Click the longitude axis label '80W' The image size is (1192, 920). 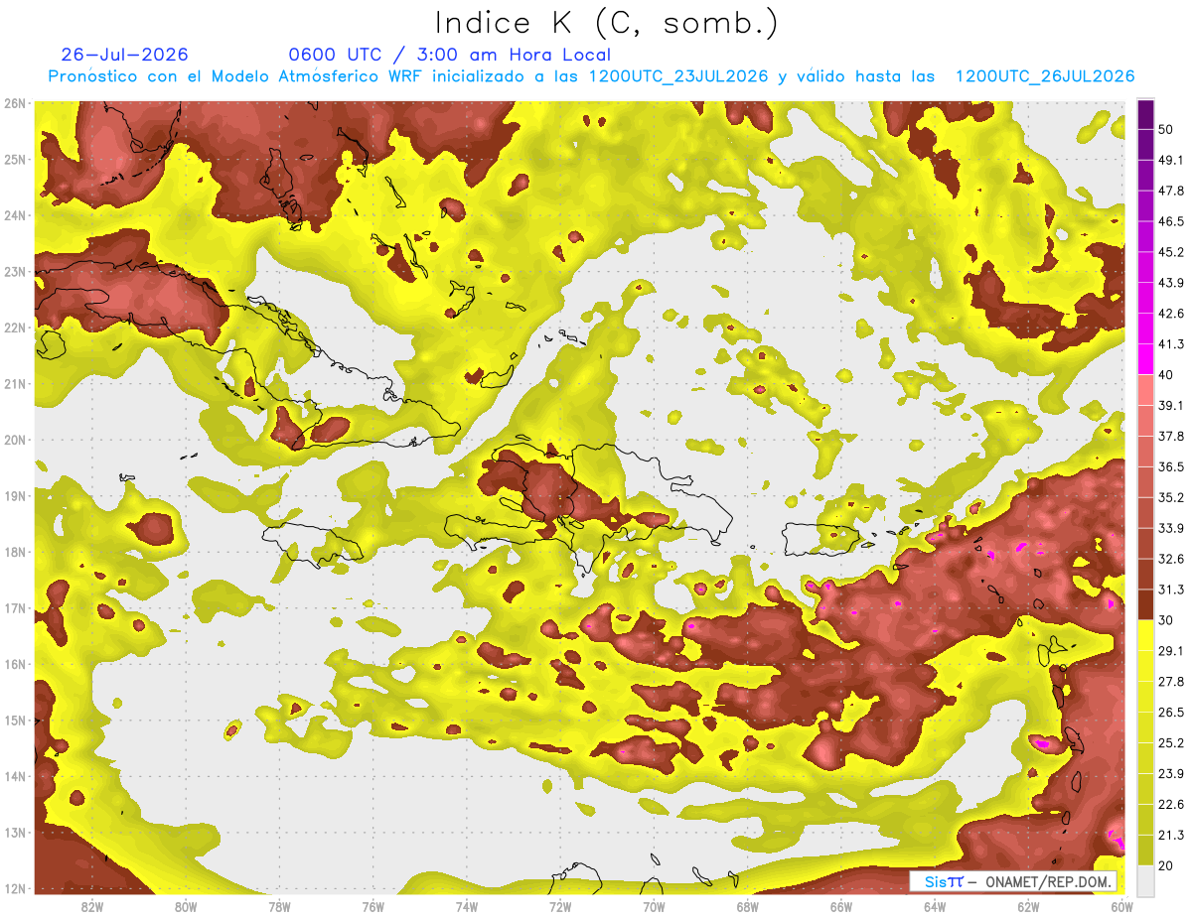point(186,907)
